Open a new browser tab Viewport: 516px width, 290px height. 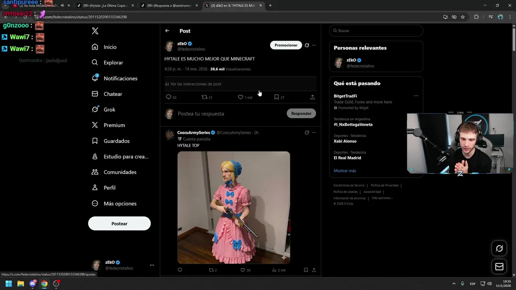(x=270, y=6)
